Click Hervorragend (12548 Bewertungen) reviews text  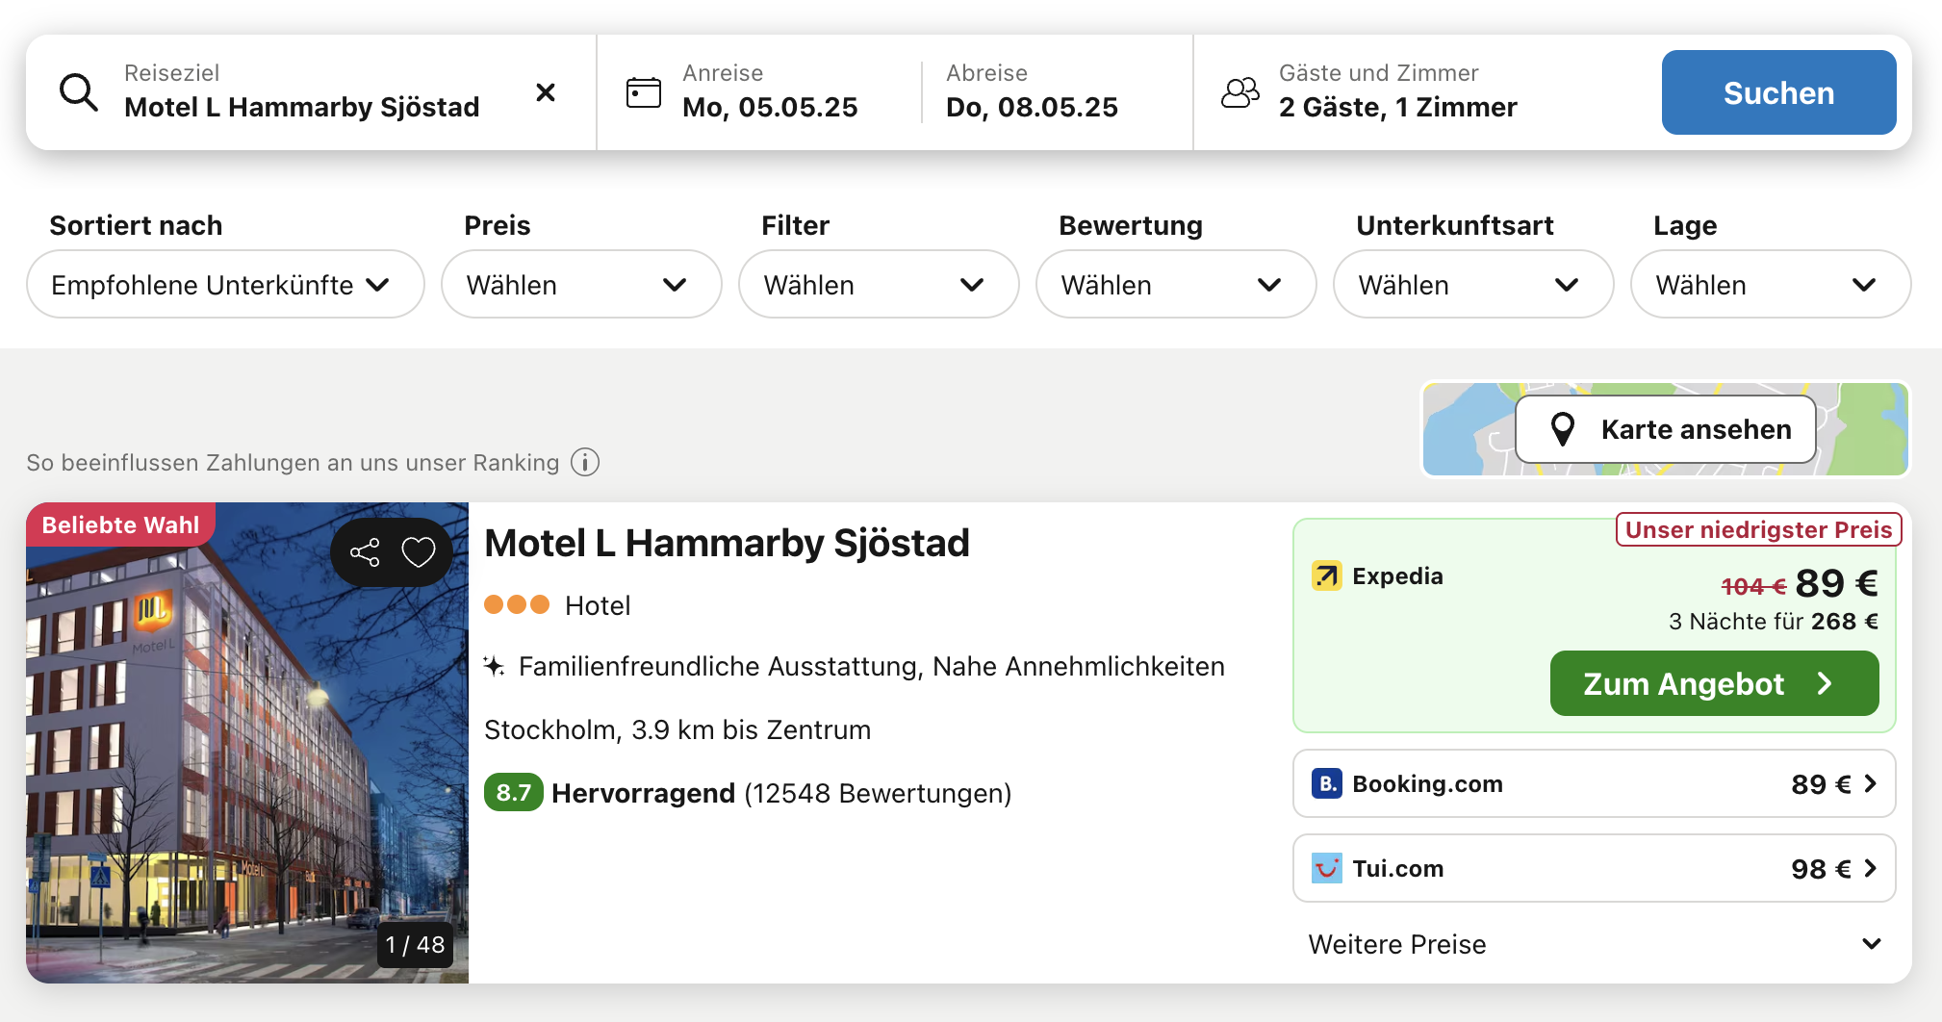[781, 793]
